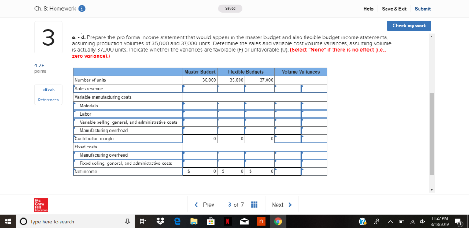The width and height of the screenshot is (469, 228).
Task: Open the Variable selling, general, administrative variance dropdown
Action: [314, 122]
